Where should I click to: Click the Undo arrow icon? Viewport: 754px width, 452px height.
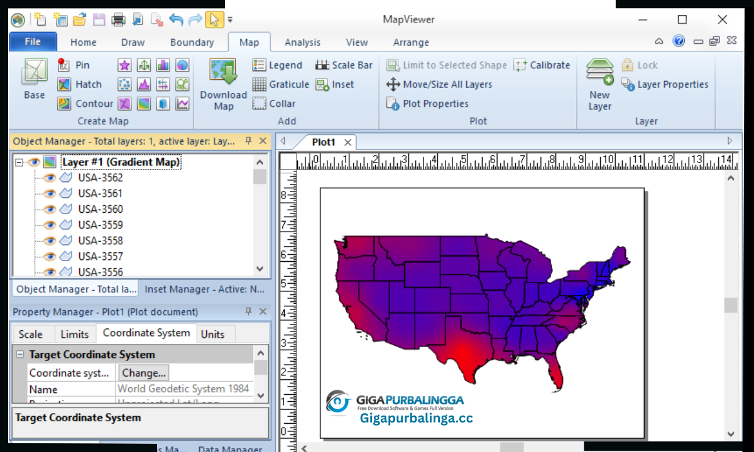coord(176,19)
